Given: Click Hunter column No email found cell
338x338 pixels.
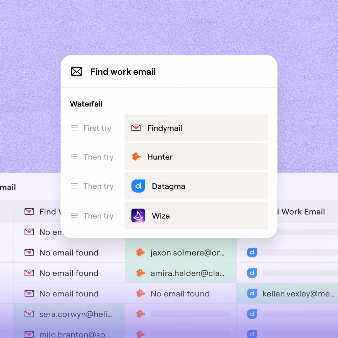Looking at the screenshot, I should (180, 293).
